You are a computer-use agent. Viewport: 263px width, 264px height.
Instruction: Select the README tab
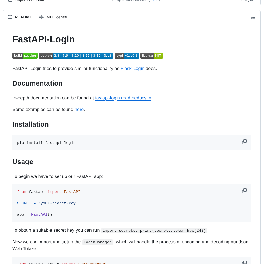pos(23,17)
